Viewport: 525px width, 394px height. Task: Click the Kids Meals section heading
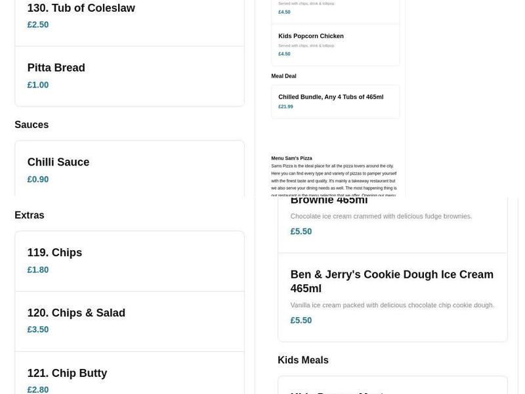coord(303,361)
